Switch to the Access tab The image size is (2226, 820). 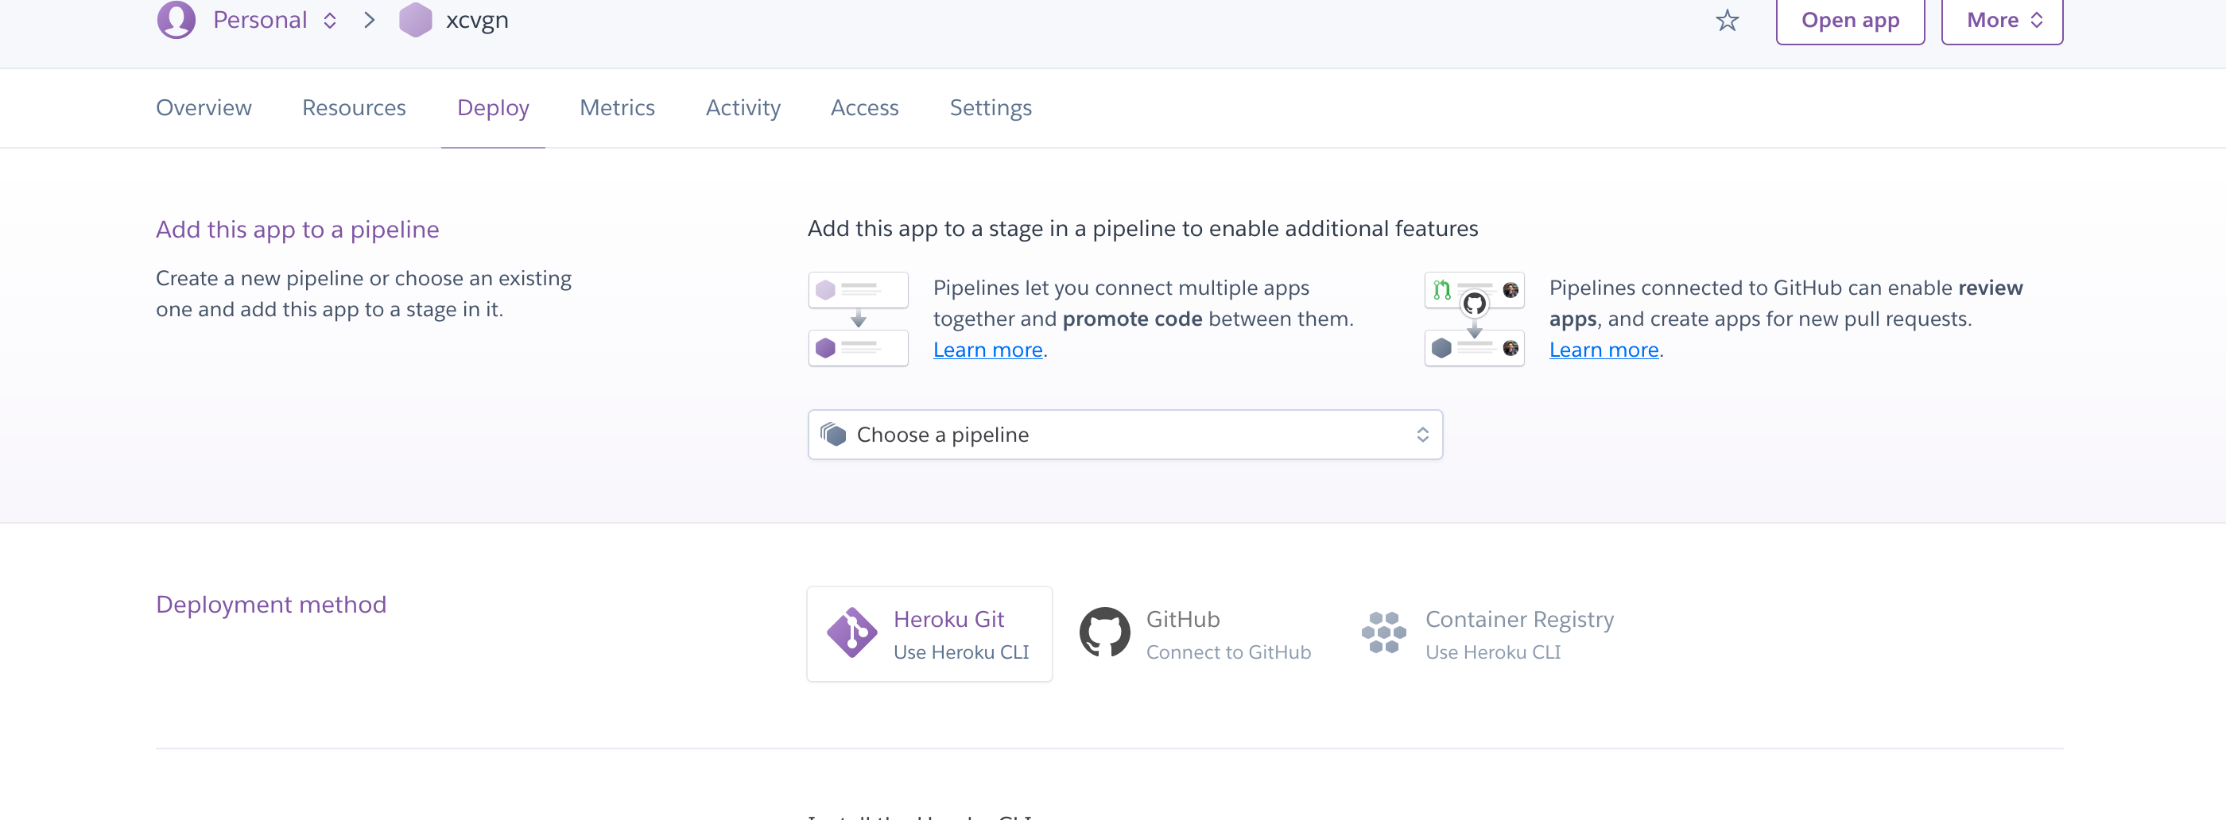(x=864, y=107)
